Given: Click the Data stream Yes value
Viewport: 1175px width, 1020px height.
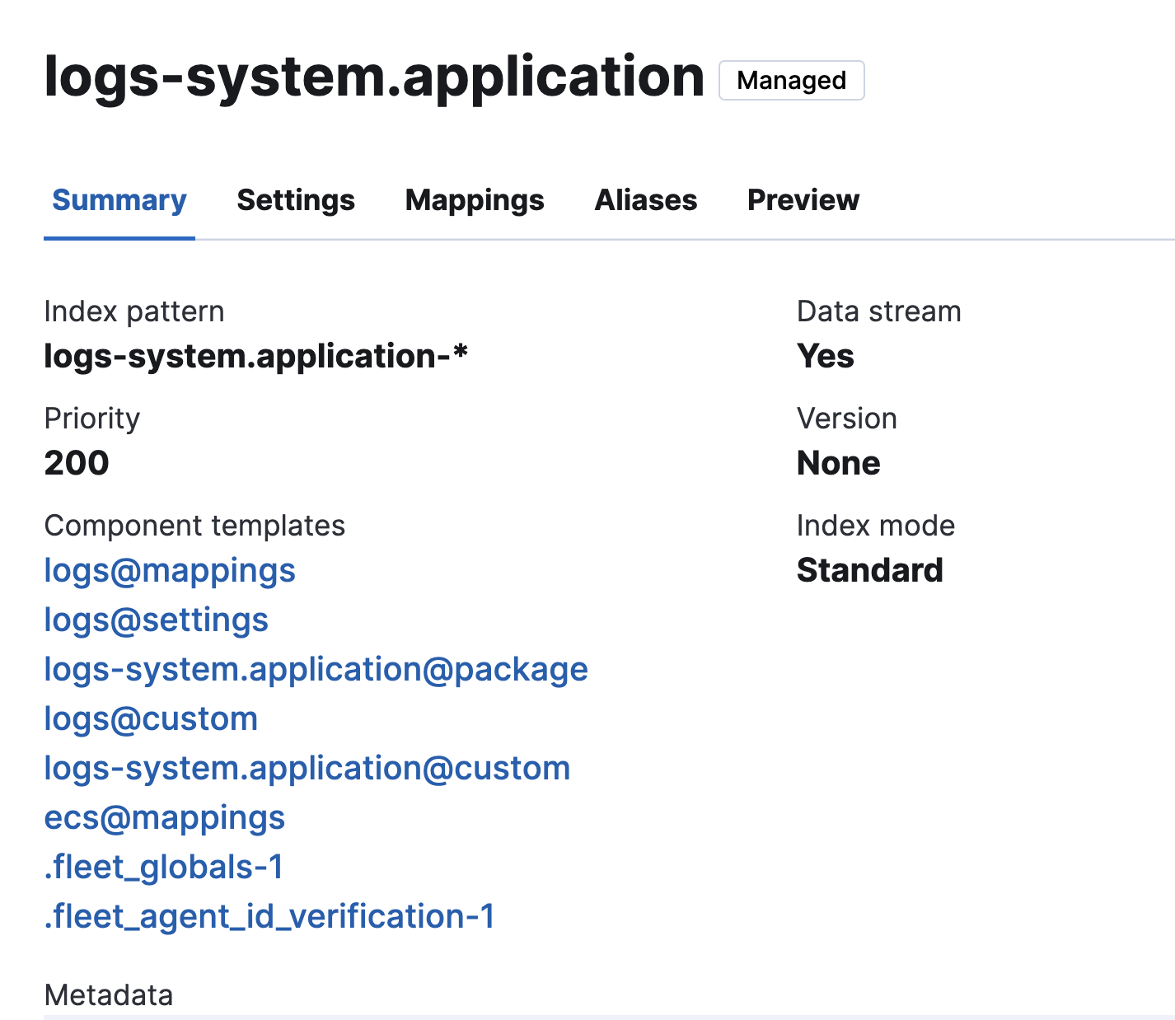Looking at the screenshot, I should (x=825, y=356).
